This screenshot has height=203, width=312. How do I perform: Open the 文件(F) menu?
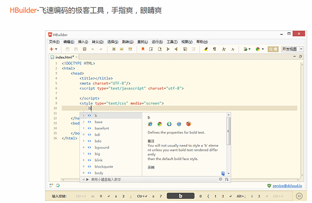coord(54,42)
